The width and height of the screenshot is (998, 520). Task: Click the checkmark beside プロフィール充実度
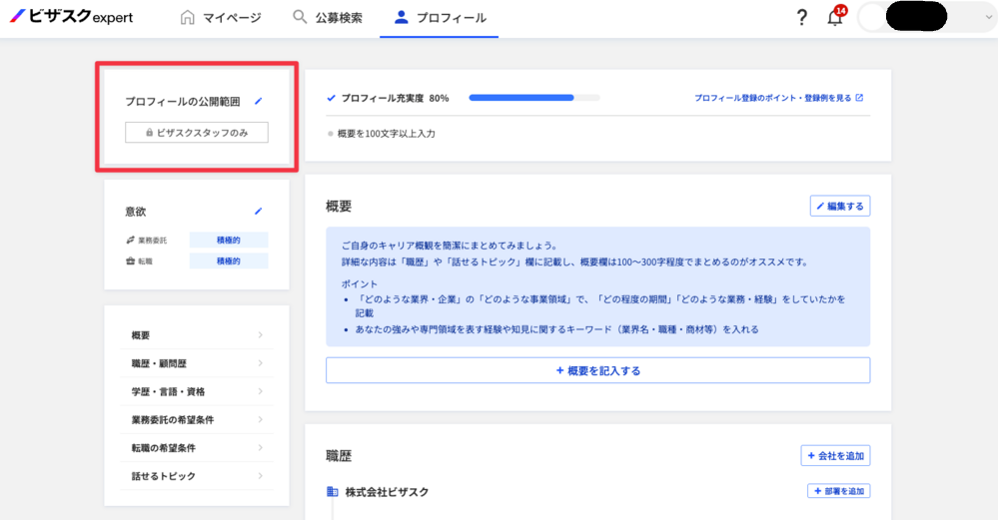331,98
